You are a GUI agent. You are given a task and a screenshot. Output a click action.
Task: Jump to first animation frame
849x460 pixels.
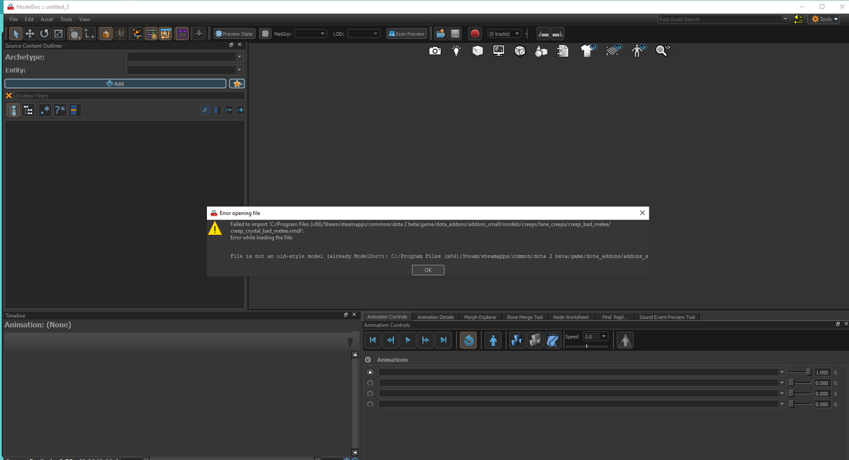click(373, 341)
